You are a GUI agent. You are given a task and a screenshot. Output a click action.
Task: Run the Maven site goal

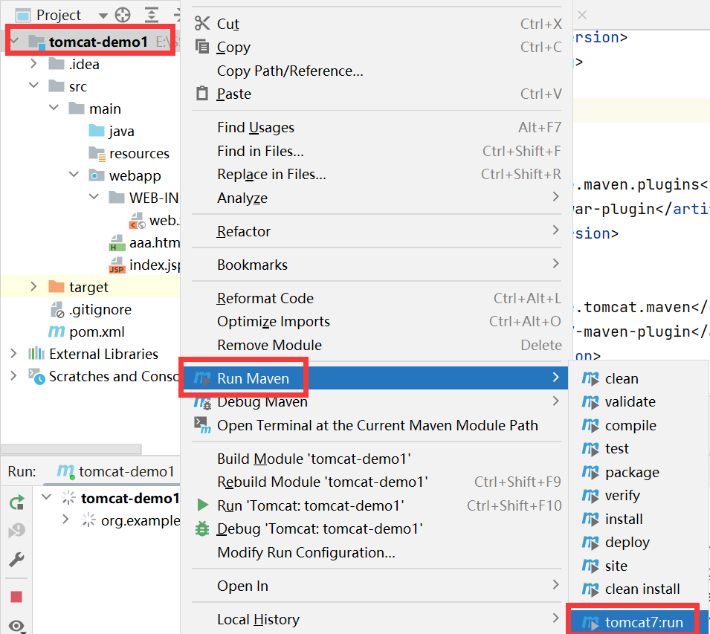(639, 566)
